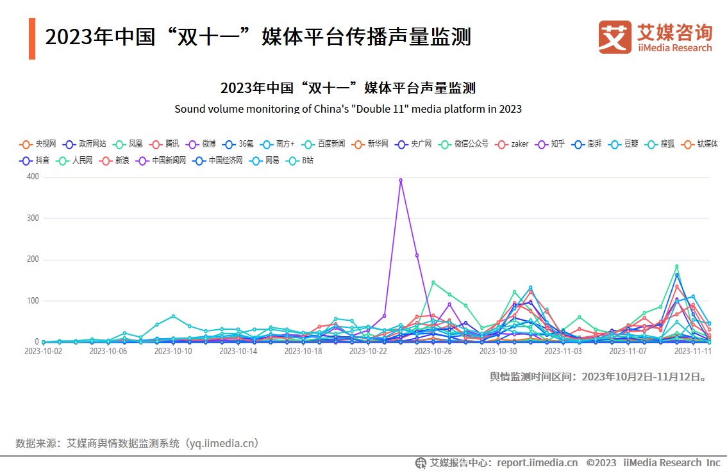Screen dimensions: 727x472
Task: Select the 2023-11-03 x-axis label
Action: pyautogui.click(x=563, y=352)
